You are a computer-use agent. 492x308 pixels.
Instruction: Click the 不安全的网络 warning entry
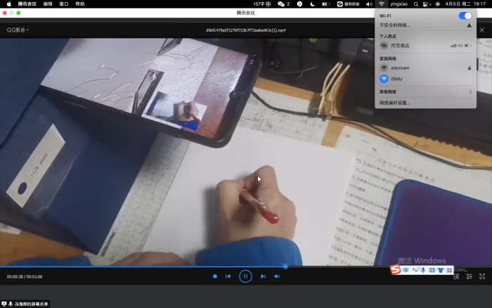395,25
